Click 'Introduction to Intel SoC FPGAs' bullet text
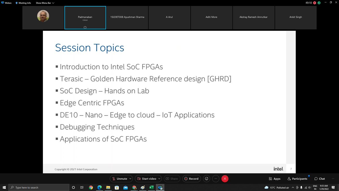This screenshot has width=339, height=191. [x=111, y=67]
